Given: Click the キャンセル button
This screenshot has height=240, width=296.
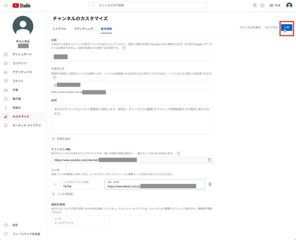Looking at the screenshot, I should [x=271, y=27].
